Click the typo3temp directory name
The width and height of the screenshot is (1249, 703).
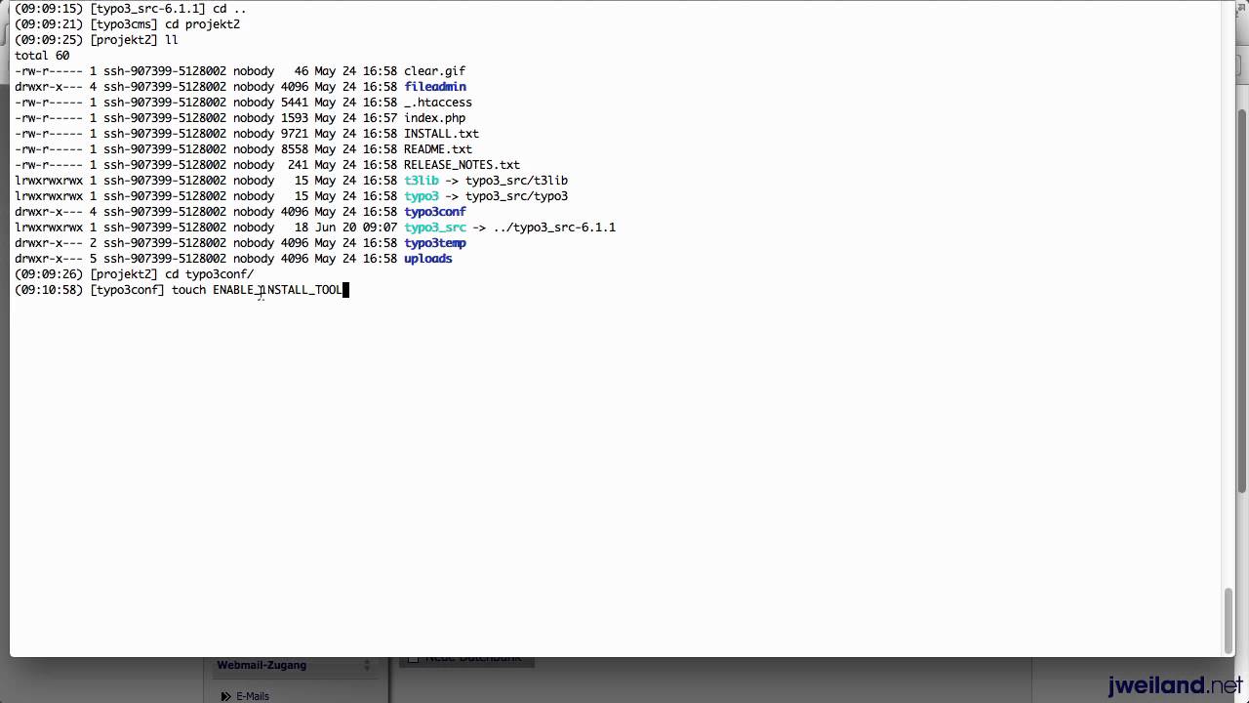(x=434, y=243)
